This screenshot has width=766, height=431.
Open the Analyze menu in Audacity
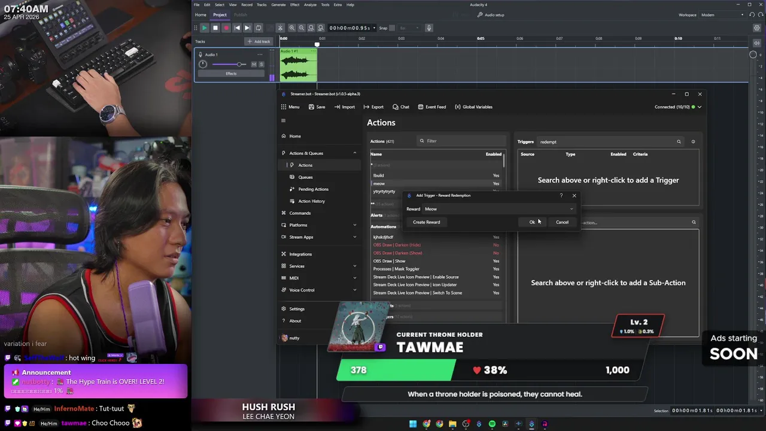point(310,5)
